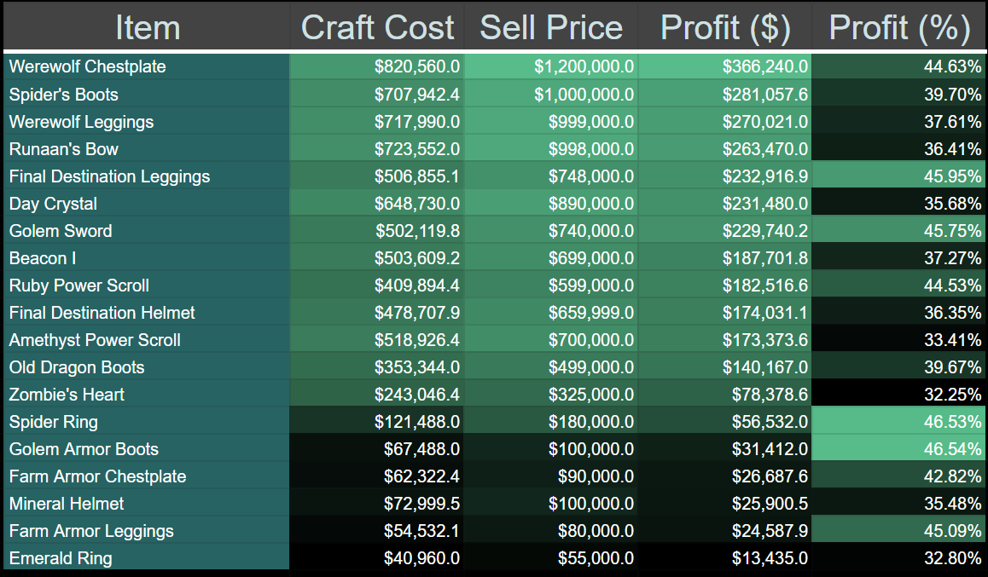Sort by the Profit ($) column header

[x=726, y=26]
